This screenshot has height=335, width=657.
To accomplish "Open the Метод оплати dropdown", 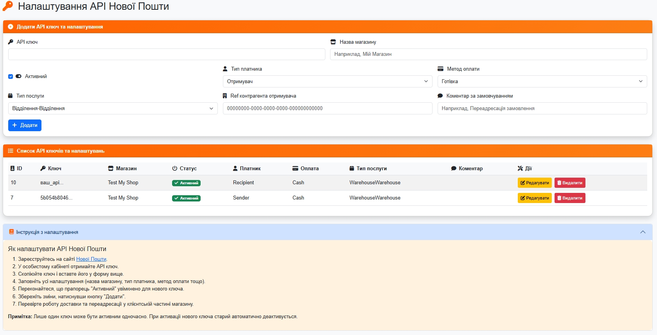I will (542, 81).
